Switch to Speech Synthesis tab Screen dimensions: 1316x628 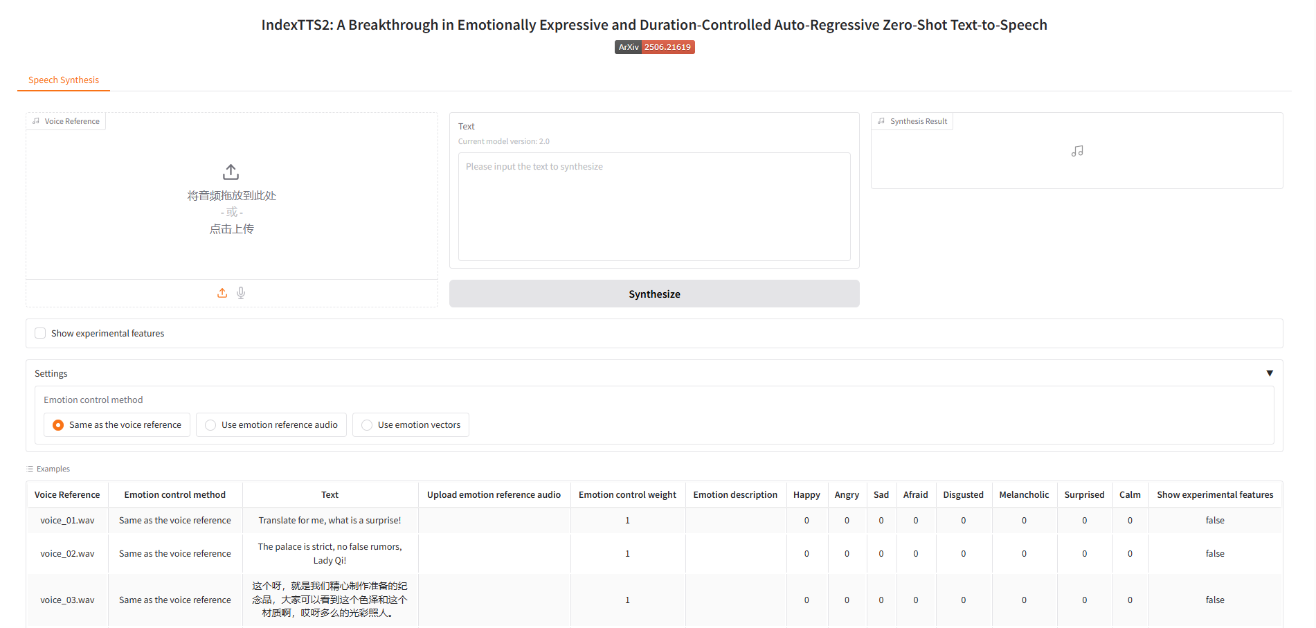[64, 80]
